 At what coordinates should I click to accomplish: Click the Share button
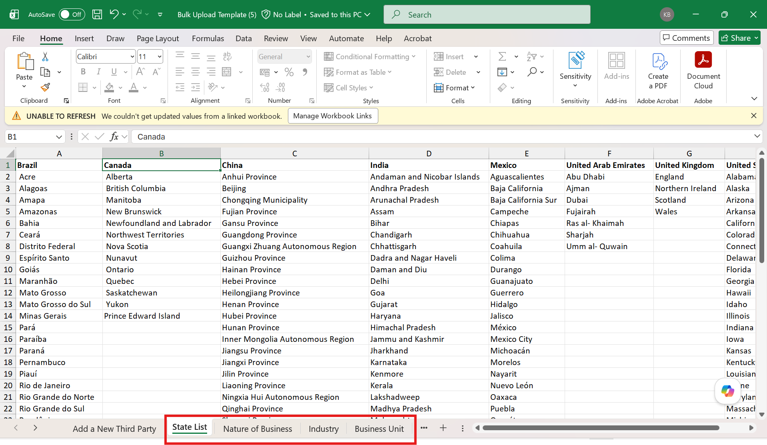tap(739, 38)
